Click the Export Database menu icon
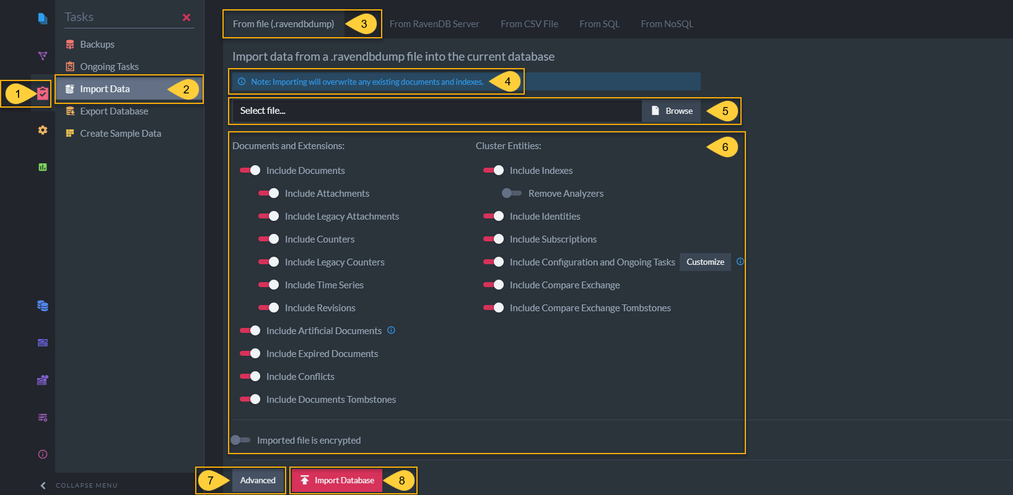The width and height of the screenshot is (1013, 495). [70, 111]
